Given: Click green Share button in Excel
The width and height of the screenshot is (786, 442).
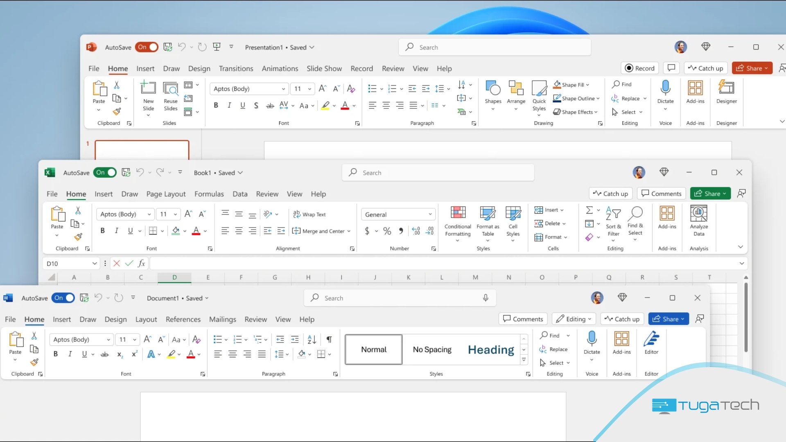Looking at the screenshot, I should tap(710, 194).
